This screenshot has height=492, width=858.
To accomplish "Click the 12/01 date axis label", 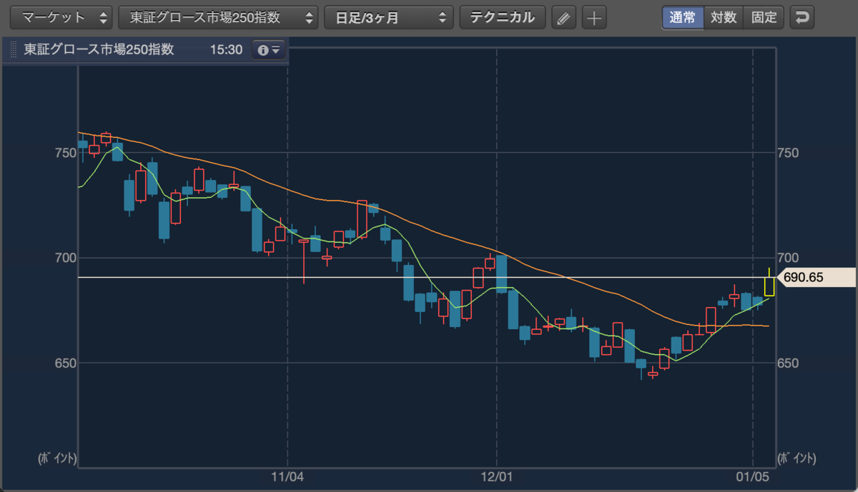I will tap(496, 476).
